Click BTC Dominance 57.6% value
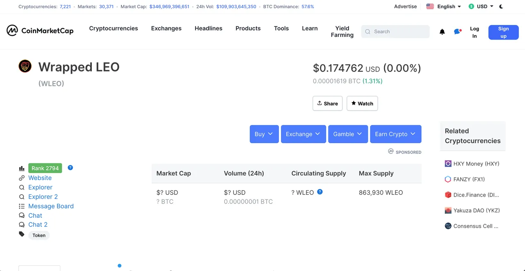 click(308, 7)
